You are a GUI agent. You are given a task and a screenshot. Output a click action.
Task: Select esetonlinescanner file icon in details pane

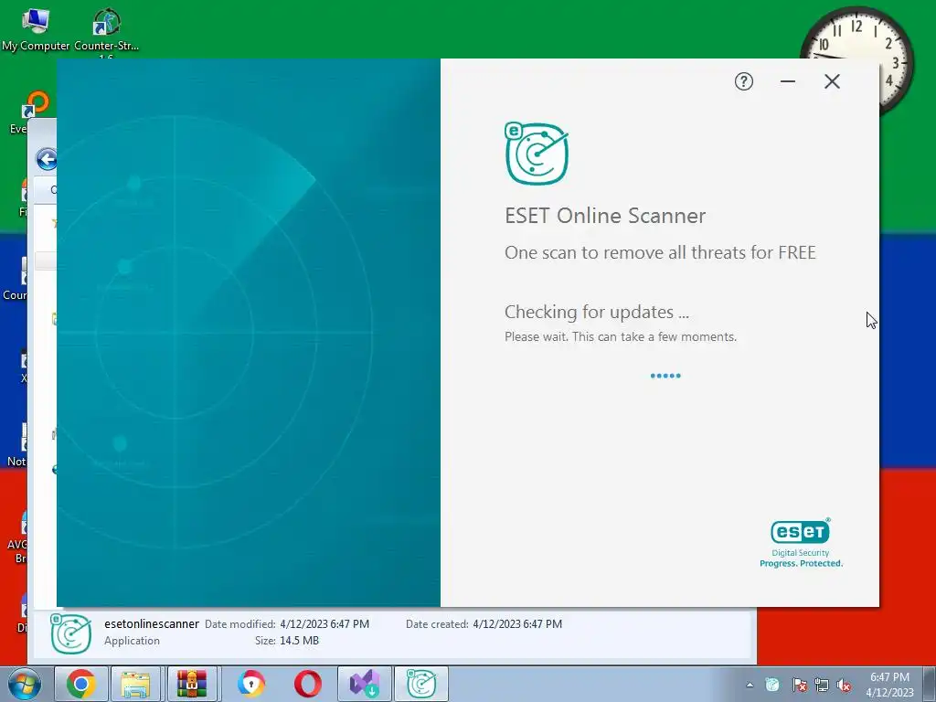pos(70,633)
